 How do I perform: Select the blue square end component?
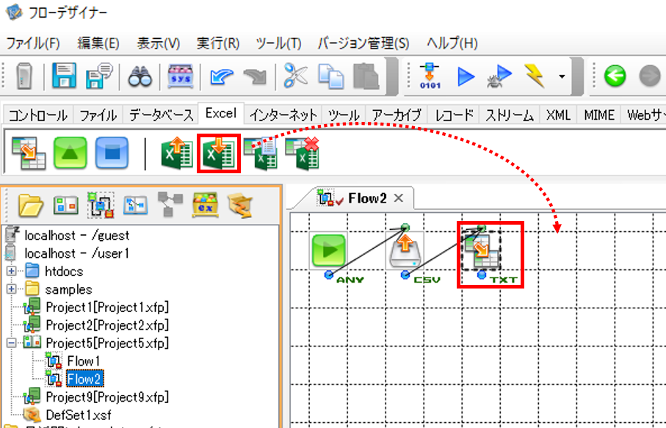coord(112,153)
